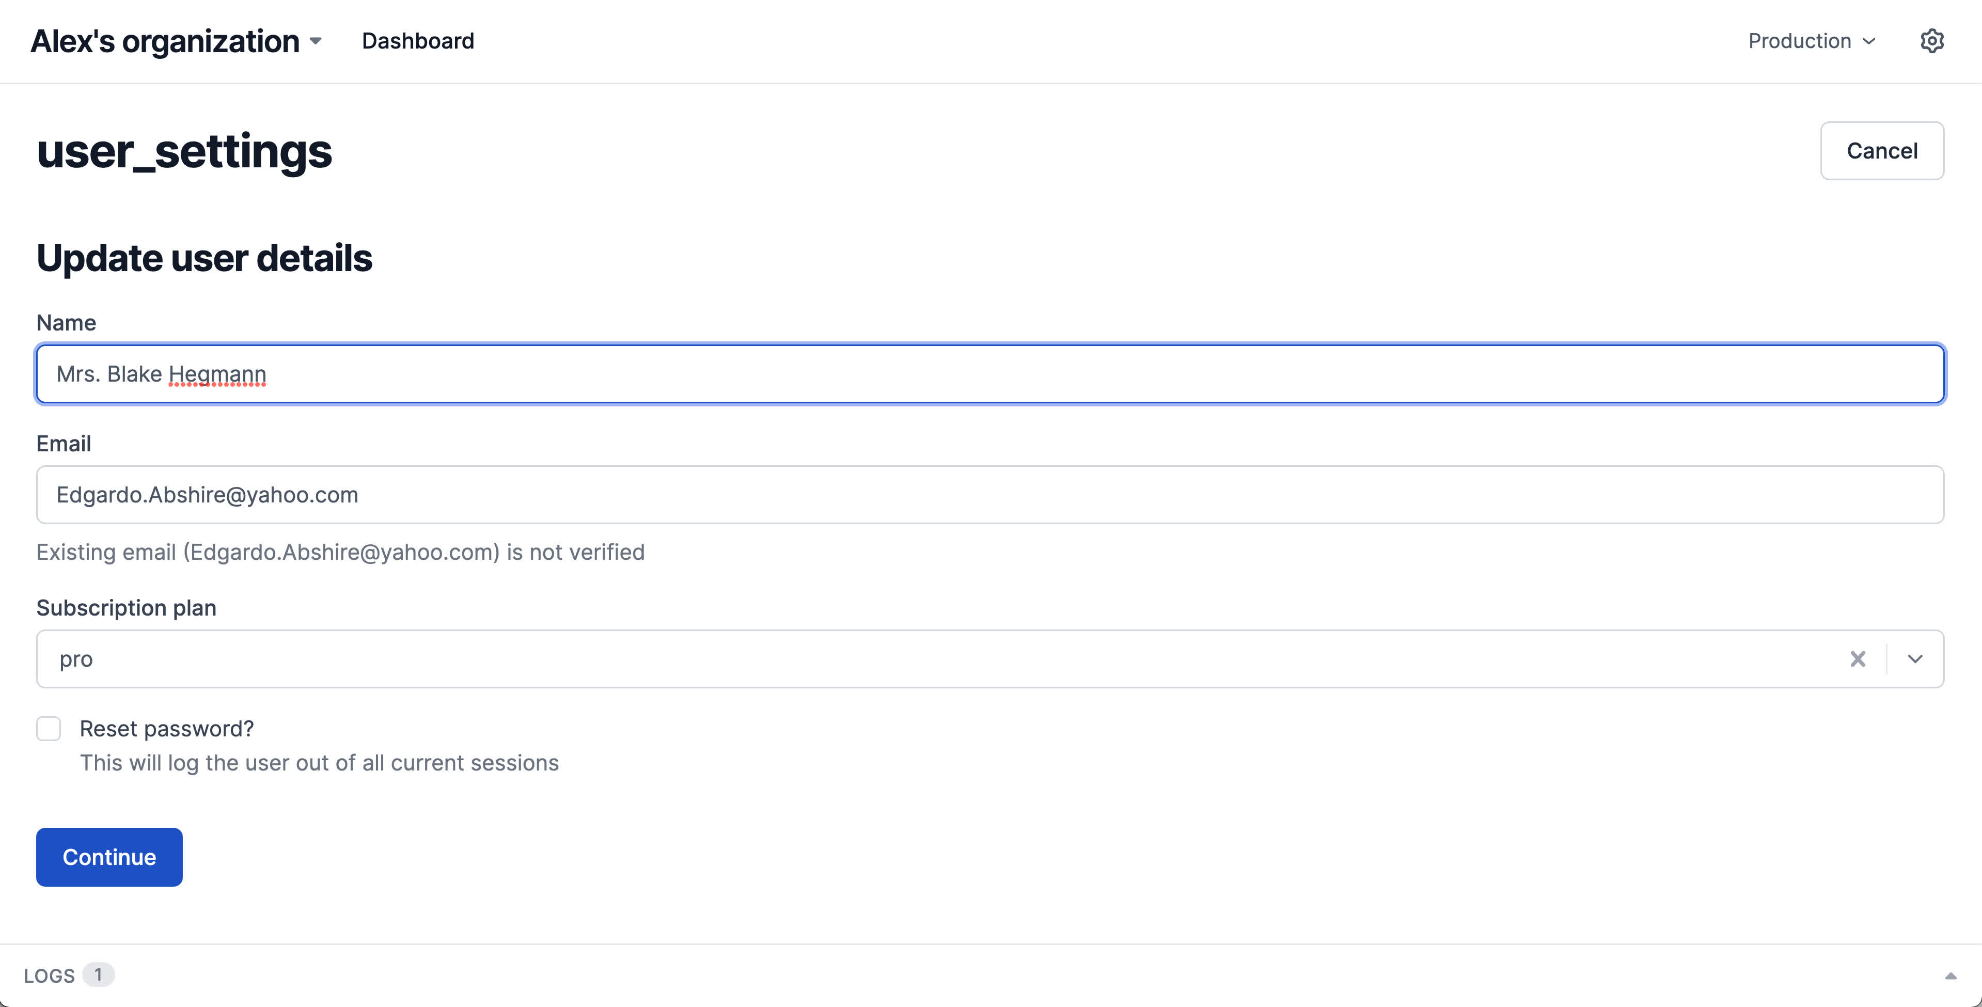Open the Production environment dropdown
1982x1007 pixels.
[x=1811, y=41]
